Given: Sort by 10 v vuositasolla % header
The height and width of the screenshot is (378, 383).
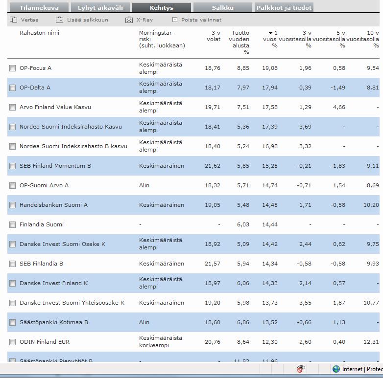Looking at the screenshot, I should (x=363, y=39).
